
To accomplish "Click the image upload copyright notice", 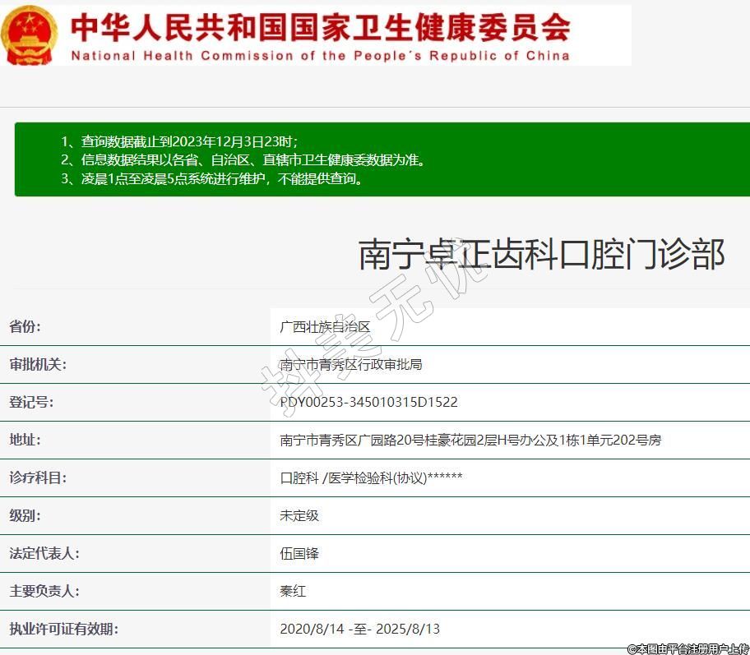I will coord(687,648).
